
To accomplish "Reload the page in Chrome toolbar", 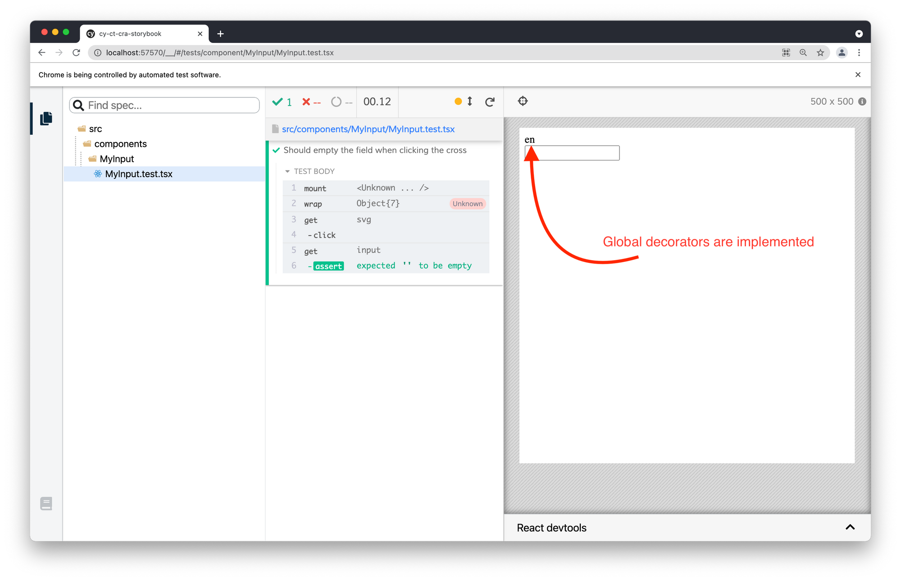I will click(76, 53).
